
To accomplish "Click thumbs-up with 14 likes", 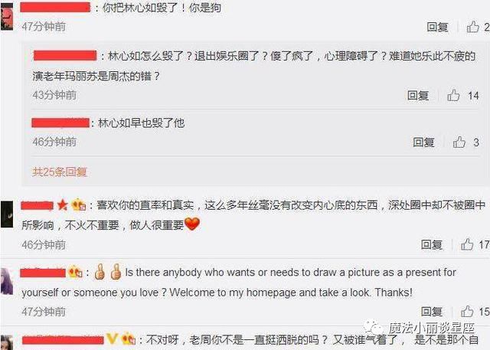I will coord(453,95).
